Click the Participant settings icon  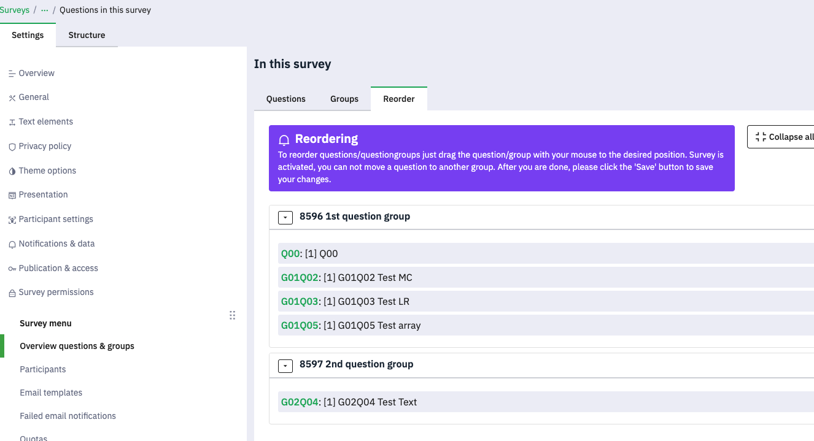click(x=12, y=220)
